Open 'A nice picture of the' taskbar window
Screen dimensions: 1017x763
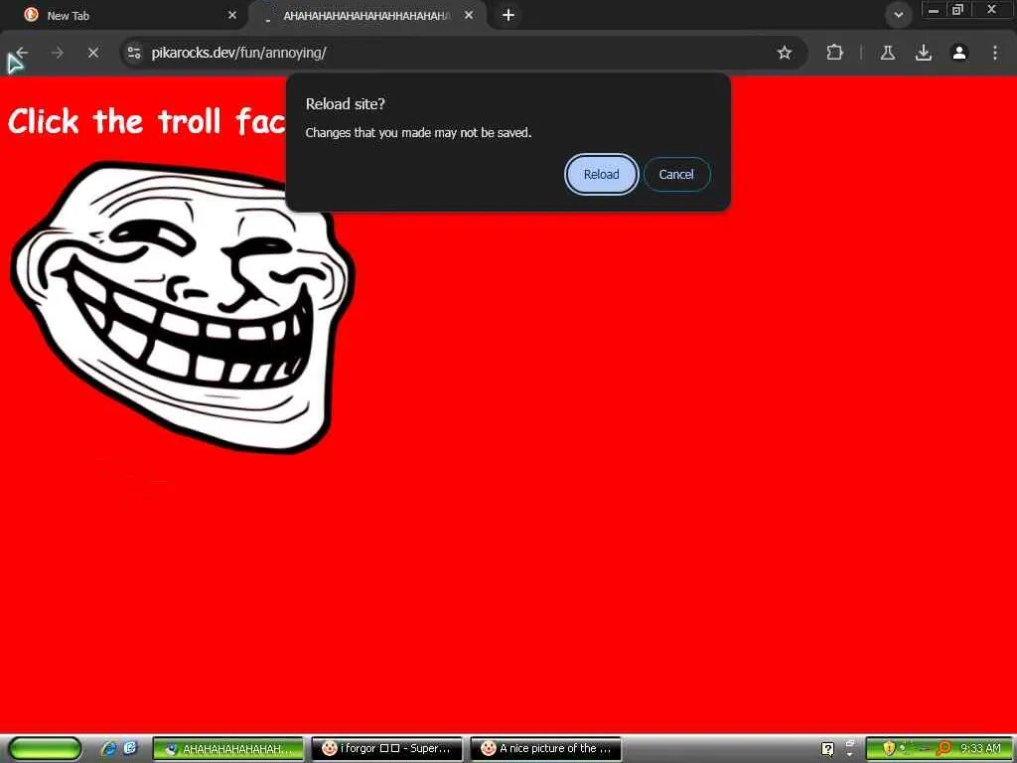coord(545,749)
